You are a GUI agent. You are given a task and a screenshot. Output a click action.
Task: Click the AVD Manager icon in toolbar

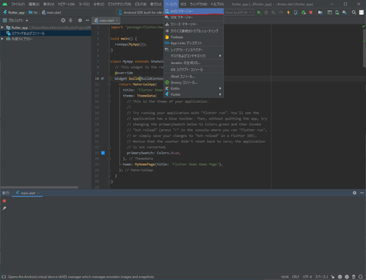[337, 12]
